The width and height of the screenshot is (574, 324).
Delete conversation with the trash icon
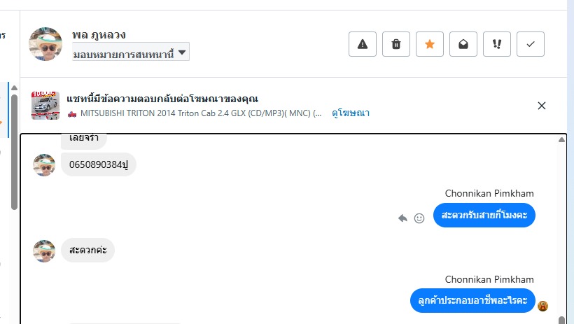(x=396, y=44)
